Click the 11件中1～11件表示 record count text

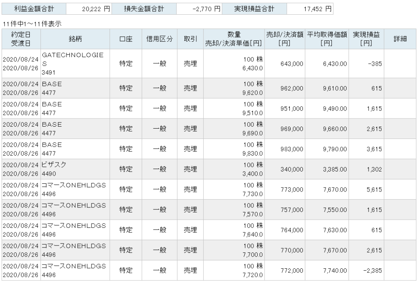tap(32, 24)
